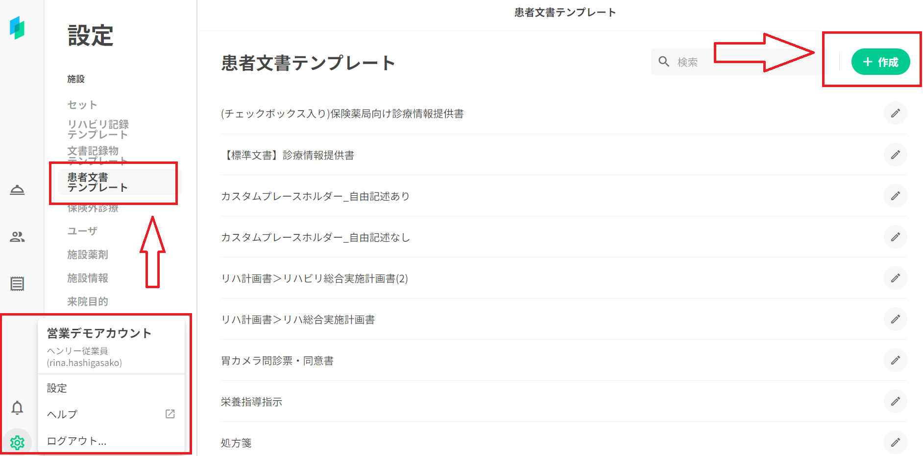Image resolution: width=923 pixels, height=456 pixels.
Task: Open リハ計画書>リハ総合実施計画書 template row
Action: tap(298, 319)
